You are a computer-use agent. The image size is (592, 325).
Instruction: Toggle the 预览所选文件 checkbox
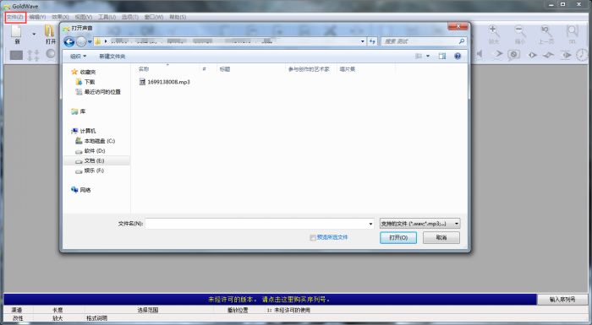point(313,237)
